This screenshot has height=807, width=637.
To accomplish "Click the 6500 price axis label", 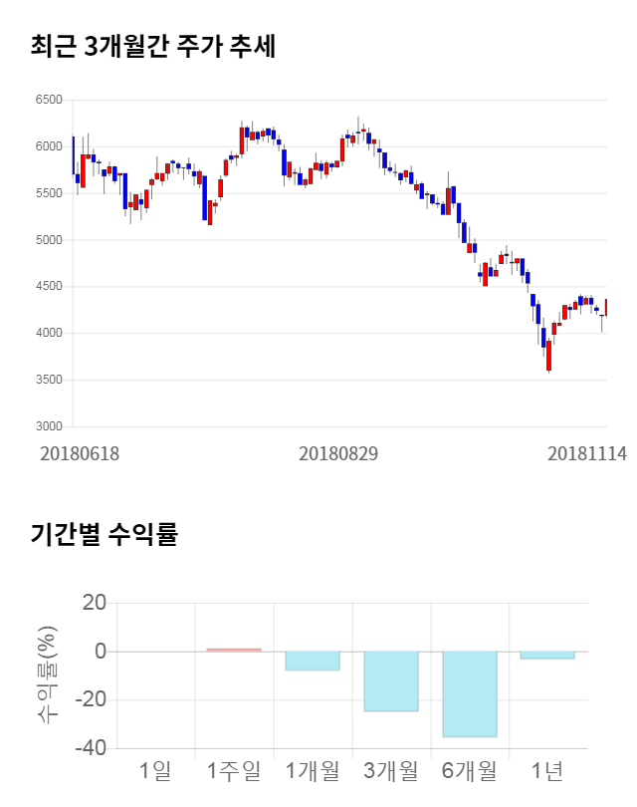I will (x=48, y=100).
